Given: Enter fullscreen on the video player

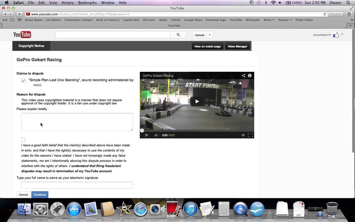Looking at the screenshot, I should (251, 135).
